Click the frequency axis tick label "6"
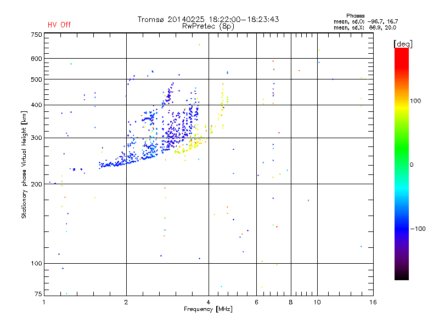 point(256,302)
